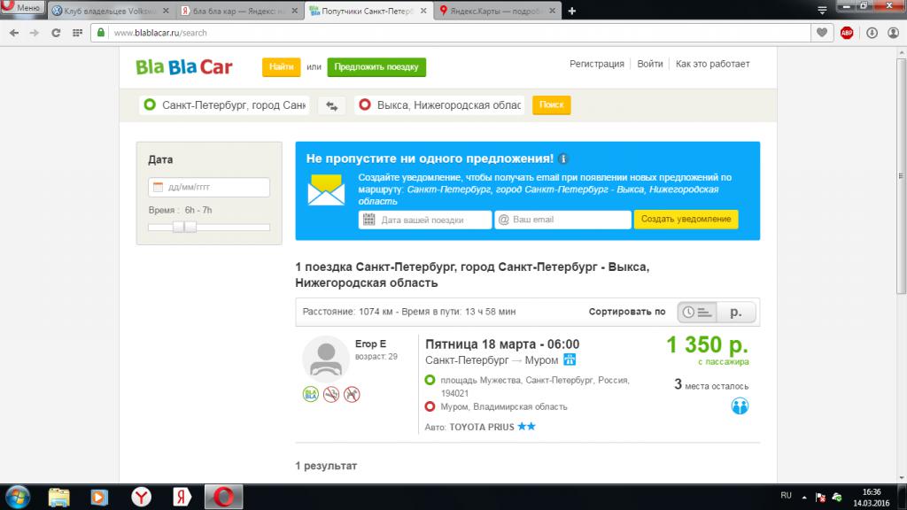Open driver Егор Е avatar
This screenshot has width=907, height=510.
click(326, 359)
